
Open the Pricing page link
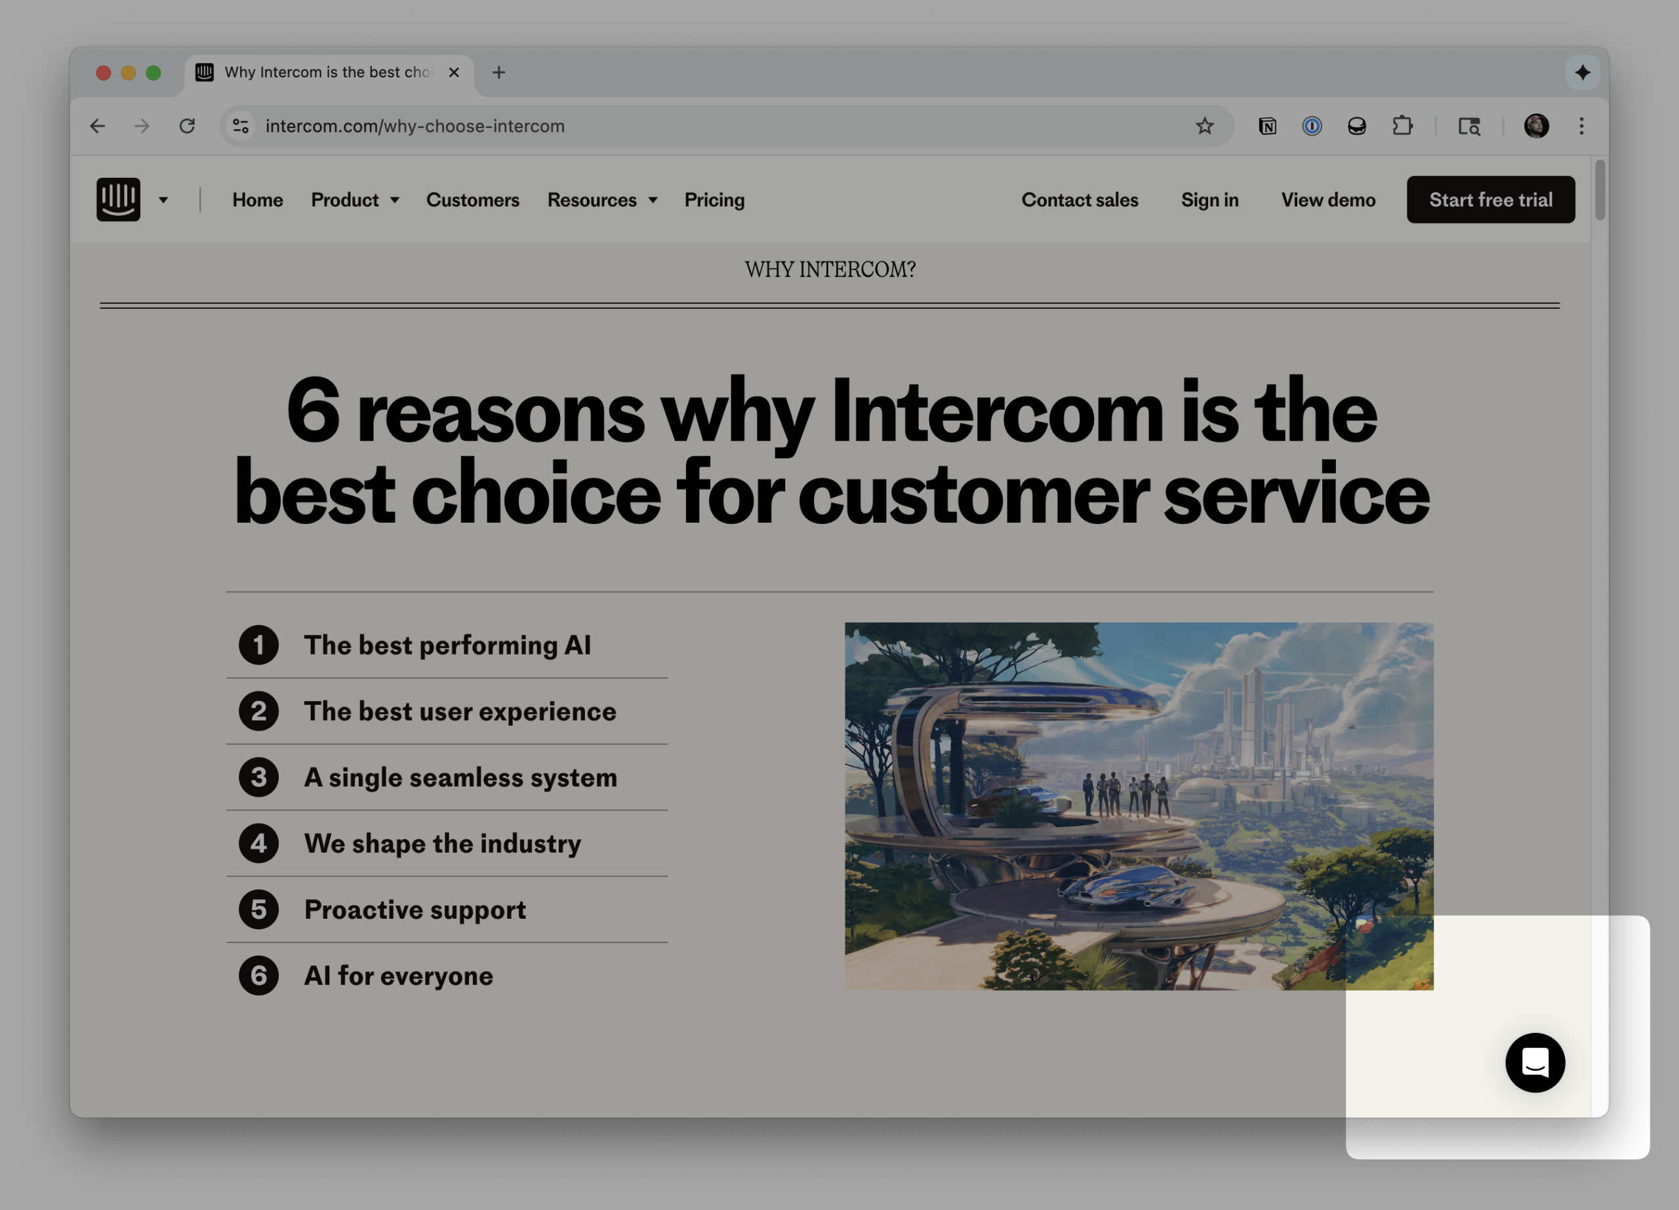(714, 200)
